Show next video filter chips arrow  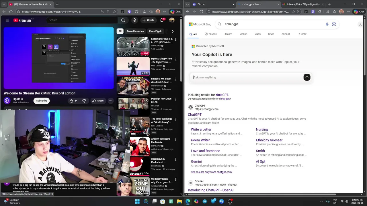173,31
